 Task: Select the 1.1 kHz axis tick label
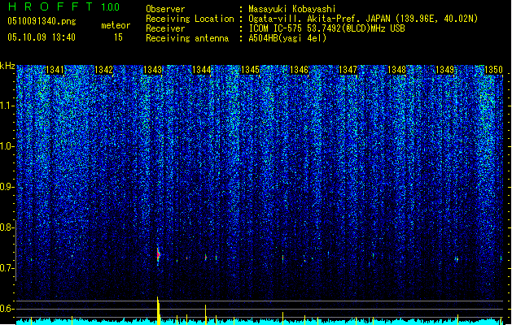coord(7,106)
